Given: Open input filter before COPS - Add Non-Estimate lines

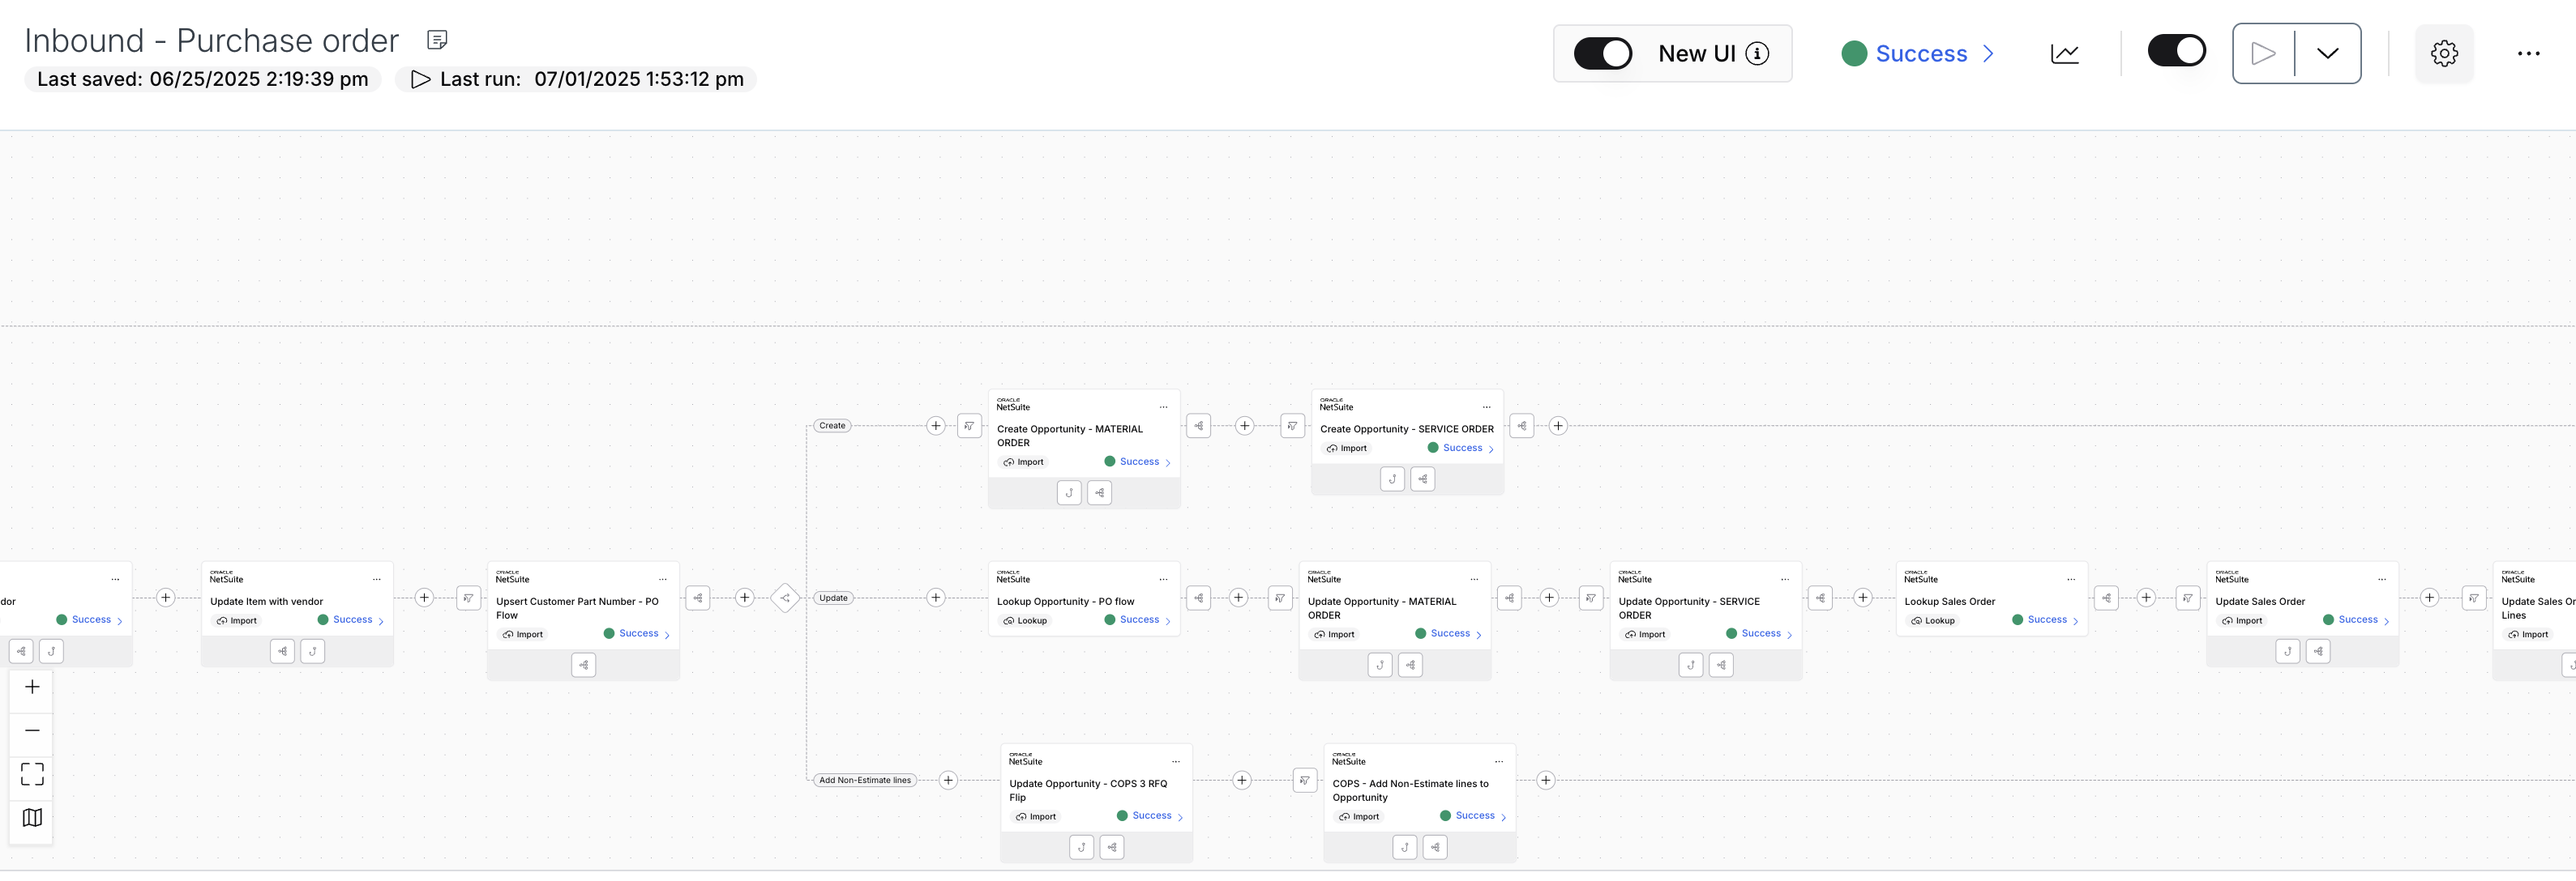Looking at the screenshot, I should point(1304,781).
